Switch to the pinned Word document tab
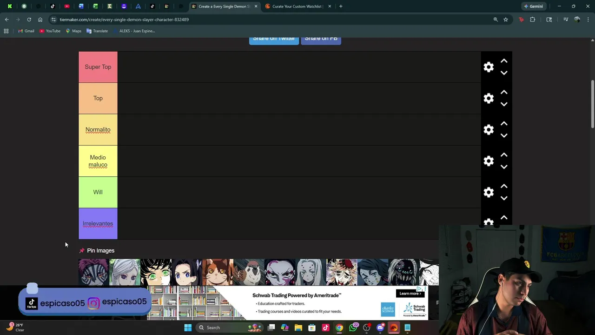The height and width of the screenshot is (335, 595). 81,7
